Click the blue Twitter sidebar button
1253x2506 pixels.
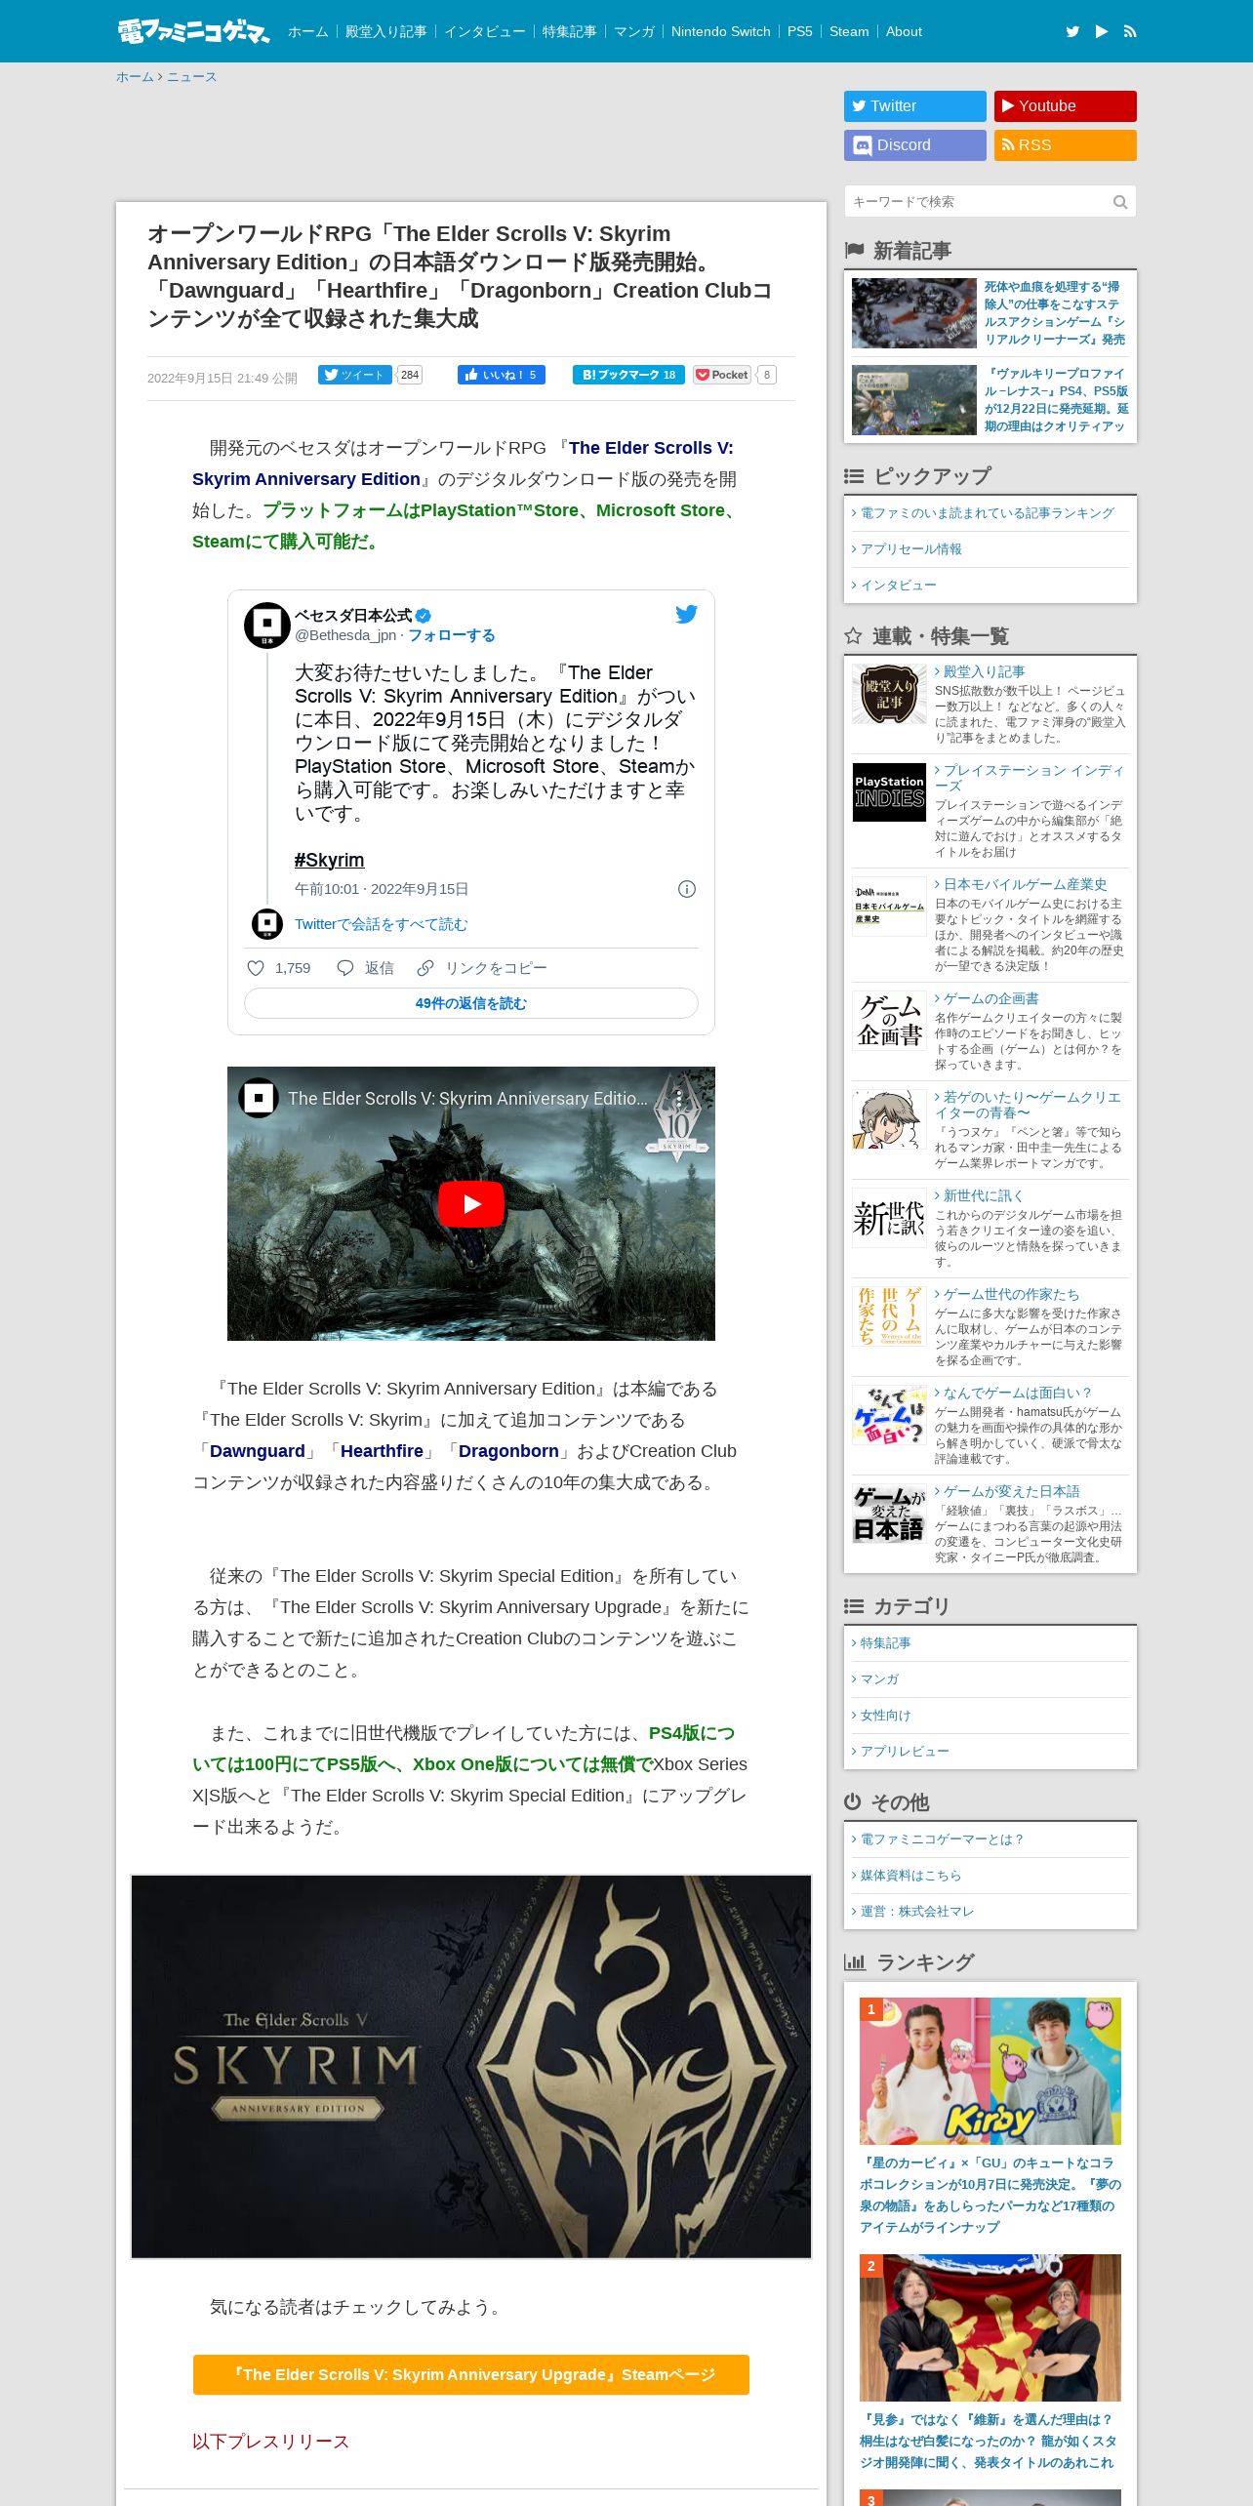coord(915,106)
